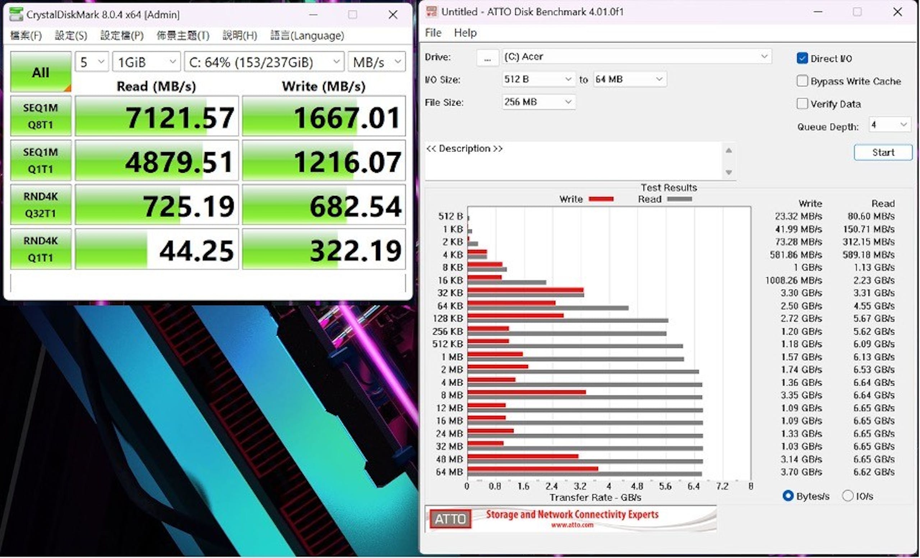Click the 128 KB label on chart axis

(448, 319)
